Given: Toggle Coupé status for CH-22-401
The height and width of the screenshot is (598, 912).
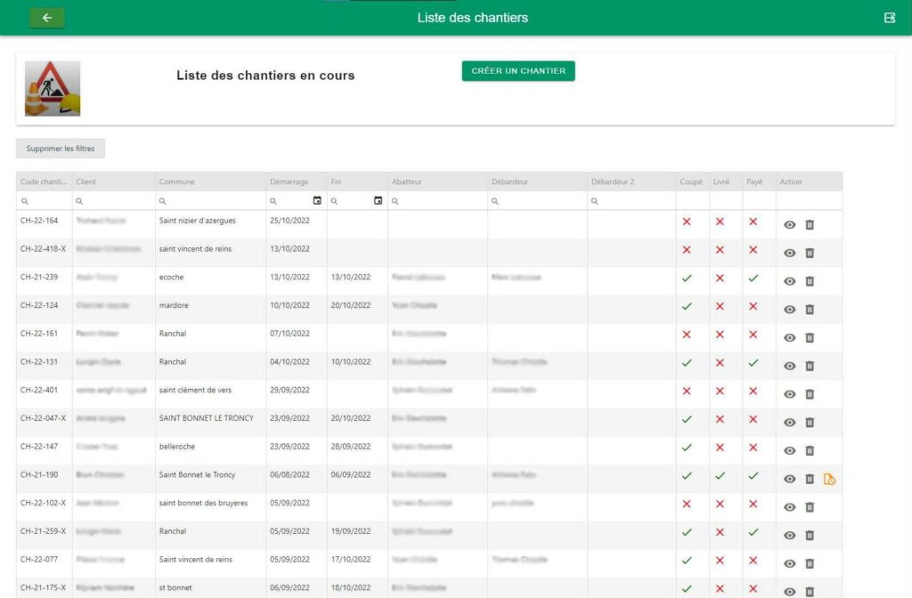Looking at the screenshot, I should (687, 391).
